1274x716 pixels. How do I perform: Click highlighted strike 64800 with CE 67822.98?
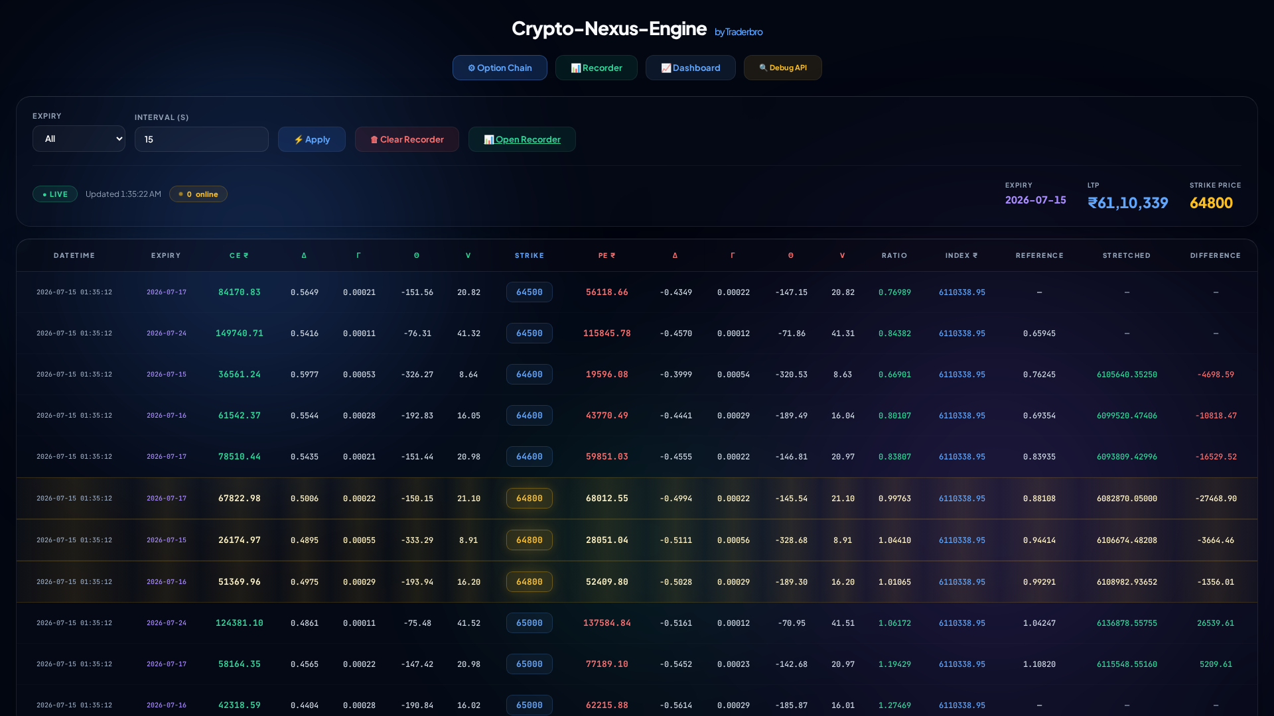530,499
